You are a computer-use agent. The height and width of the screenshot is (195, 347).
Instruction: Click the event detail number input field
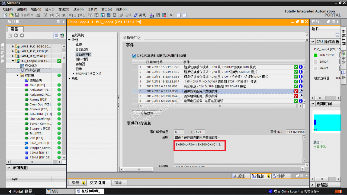pyautogui.click(x=179, y=131)
